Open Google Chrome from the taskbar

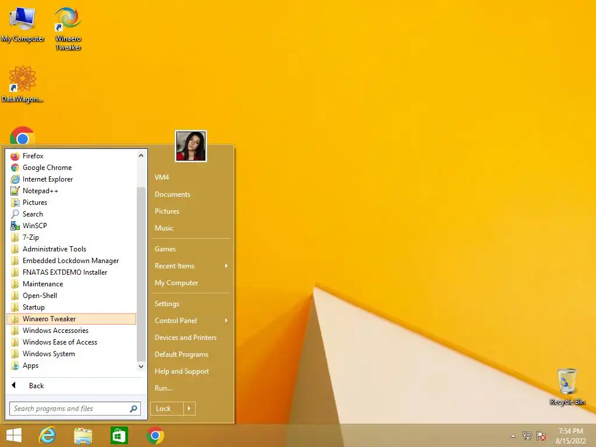(155, 435)
